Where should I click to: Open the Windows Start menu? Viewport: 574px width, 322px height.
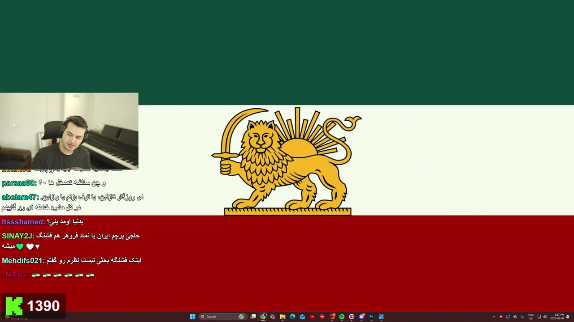193,317
